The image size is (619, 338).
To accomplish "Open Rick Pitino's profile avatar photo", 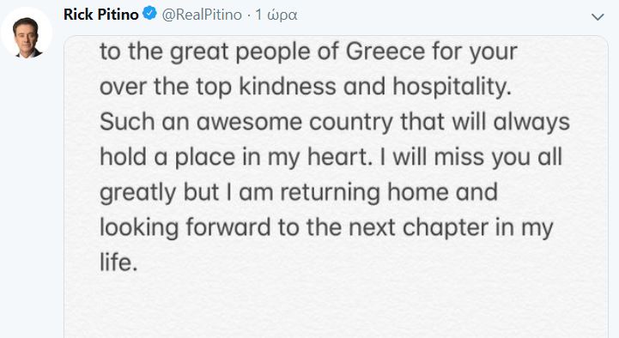I will point(27,33).
